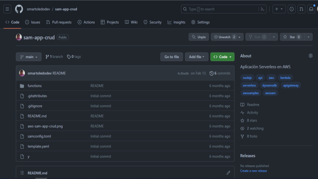The width and height of the screenshot is (318, 179).
Task: Click the Go to file button
Action: coord(172,57)
